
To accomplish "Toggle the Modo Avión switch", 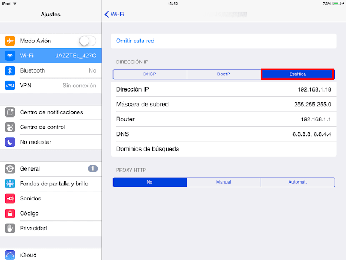I will point(88,41).
